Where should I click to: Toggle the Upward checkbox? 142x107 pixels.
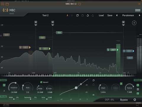tap(41, 82)
